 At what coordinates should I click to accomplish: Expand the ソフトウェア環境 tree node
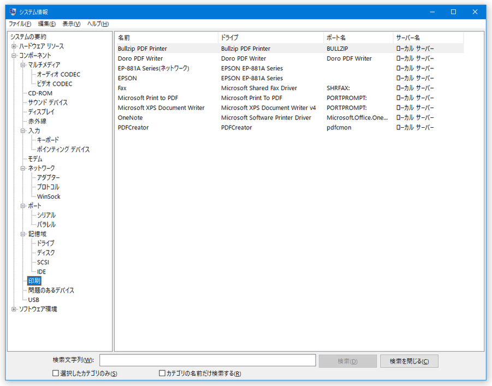pyautogui.click(x=14, y=310)
